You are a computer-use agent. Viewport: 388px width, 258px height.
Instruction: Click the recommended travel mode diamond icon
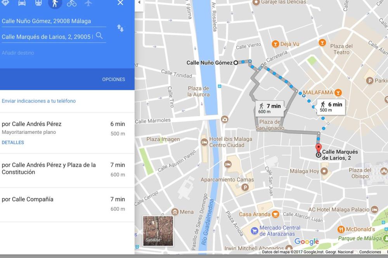click(x=5, y=3)
